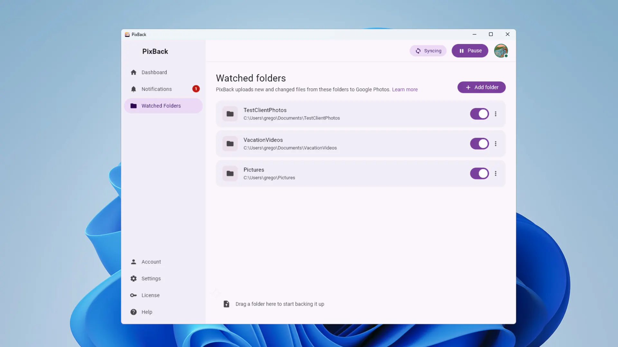The image size is (618, 347).
Task: Toggle off the Pictures folder switch
Action: click(x=480, y=173)
